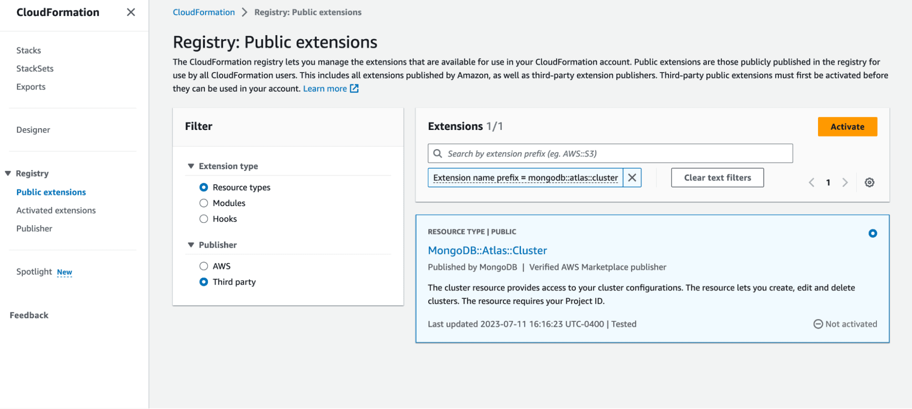912x409 pixels.
Task: Navigate to Stacks in sidebar
Action: (x=29, y=51)
